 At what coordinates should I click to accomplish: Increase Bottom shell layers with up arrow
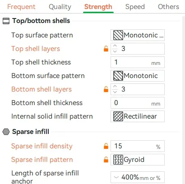[x=115, y=87]
